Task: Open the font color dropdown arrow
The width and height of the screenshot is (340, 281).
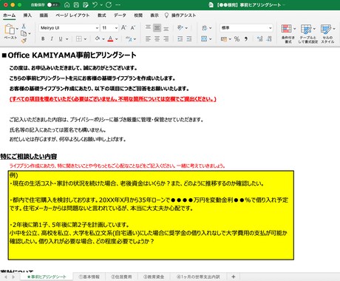Action: pos(117,39)
